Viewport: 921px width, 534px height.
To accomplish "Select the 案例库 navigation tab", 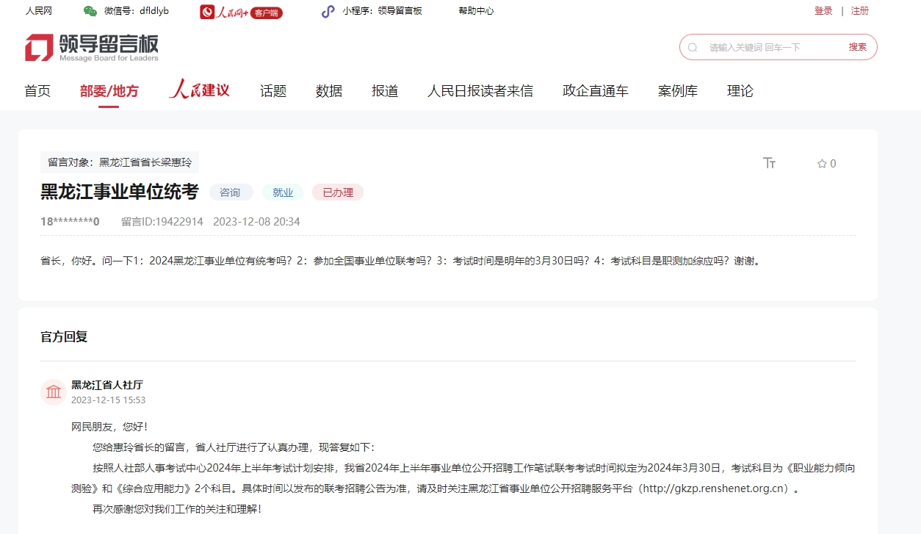I will click(677, 90).
